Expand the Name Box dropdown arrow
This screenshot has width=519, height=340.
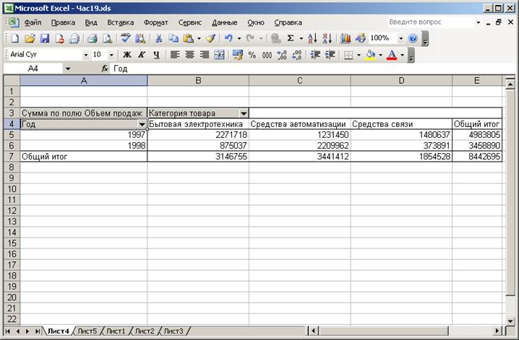[68, 69]
